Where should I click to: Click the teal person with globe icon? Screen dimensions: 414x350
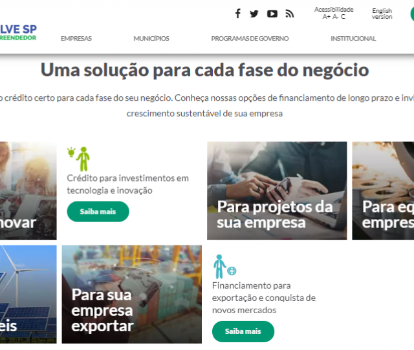224,267
